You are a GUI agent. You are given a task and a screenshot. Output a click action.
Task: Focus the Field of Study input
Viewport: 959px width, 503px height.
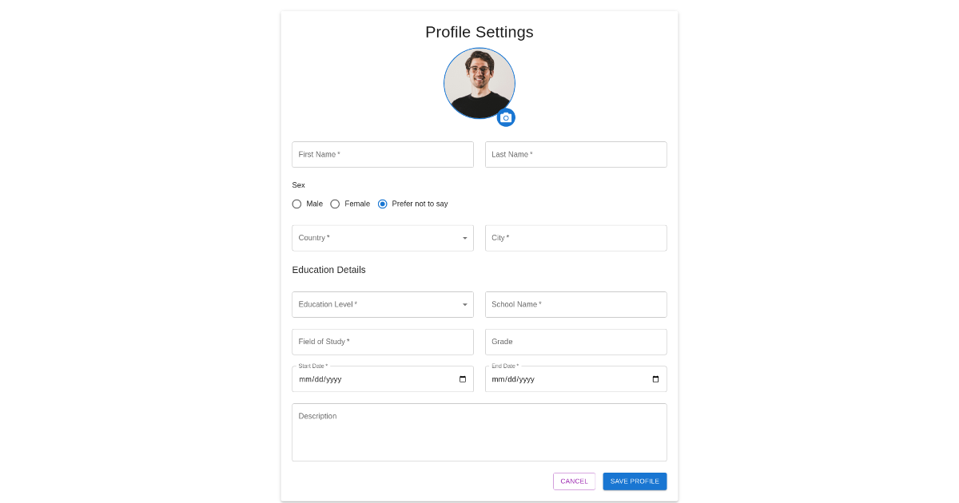(x=382, y=342)
